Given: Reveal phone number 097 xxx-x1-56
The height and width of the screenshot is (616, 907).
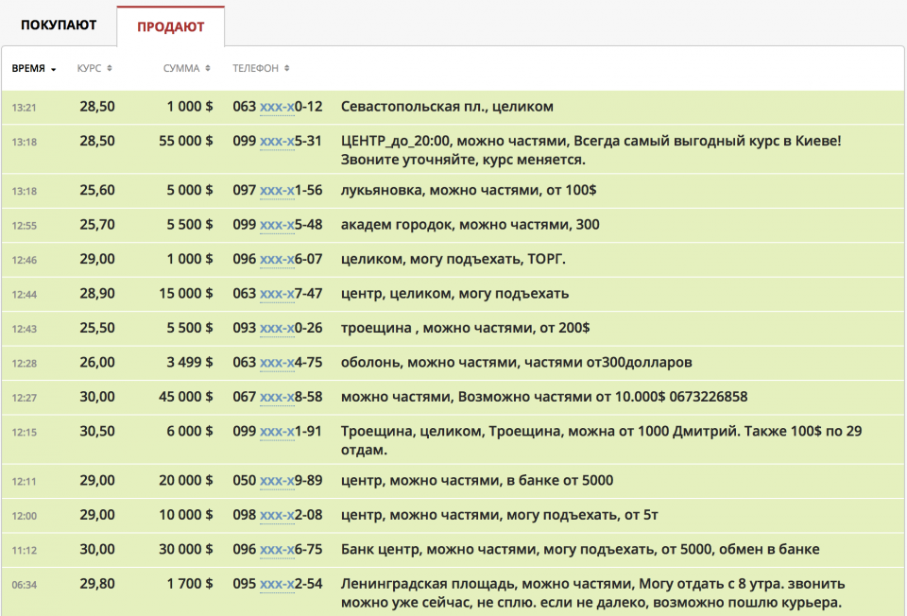Looking at the screenshot, I should tap(277, 191).
